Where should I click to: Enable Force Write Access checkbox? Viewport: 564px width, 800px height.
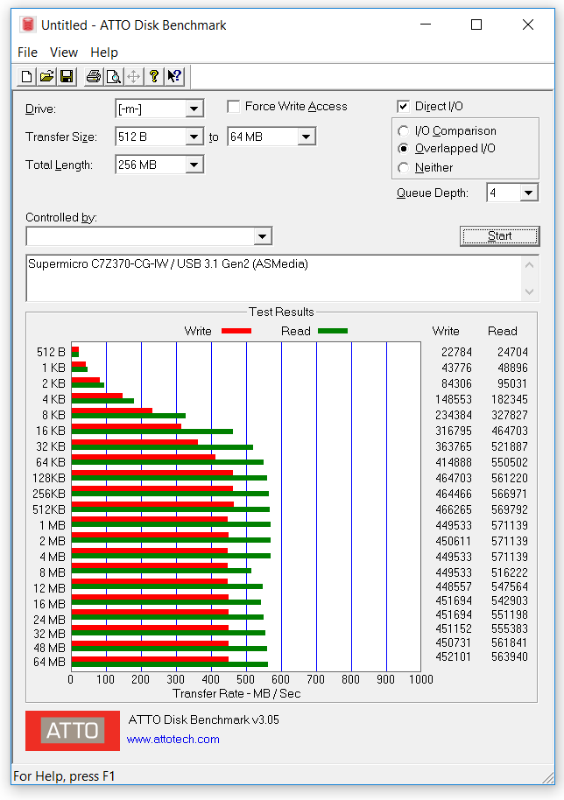(x=234, y=107)
